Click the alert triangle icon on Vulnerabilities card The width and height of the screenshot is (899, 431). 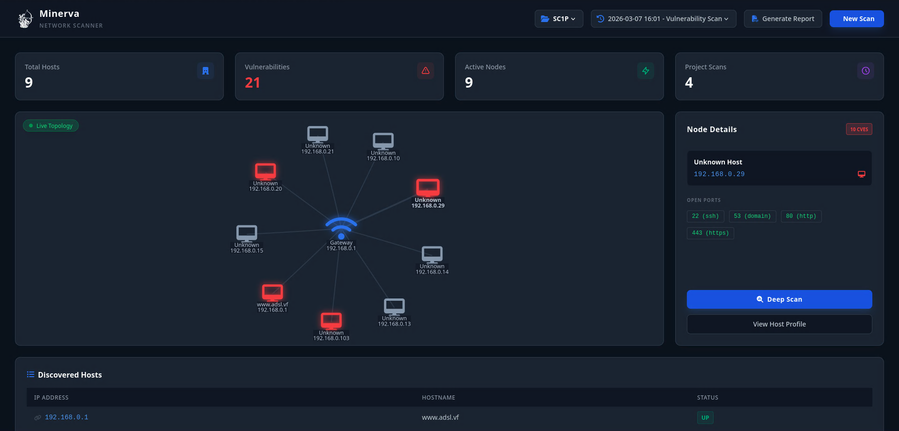426,71
